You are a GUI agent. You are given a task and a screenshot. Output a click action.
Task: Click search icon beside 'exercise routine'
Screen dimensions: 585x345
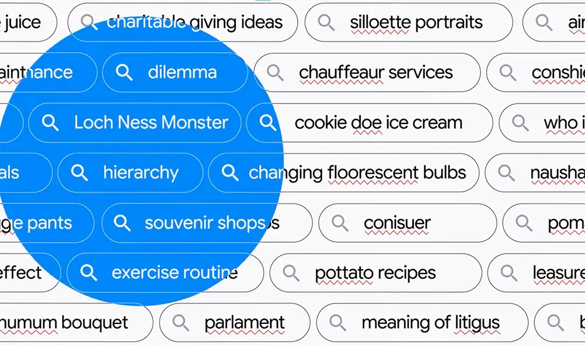click(89, 272)
